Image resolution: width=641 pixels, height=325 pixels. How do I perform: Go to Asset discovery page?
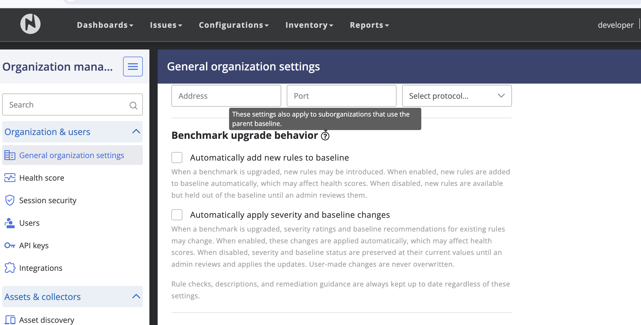(x=47, y=320)
